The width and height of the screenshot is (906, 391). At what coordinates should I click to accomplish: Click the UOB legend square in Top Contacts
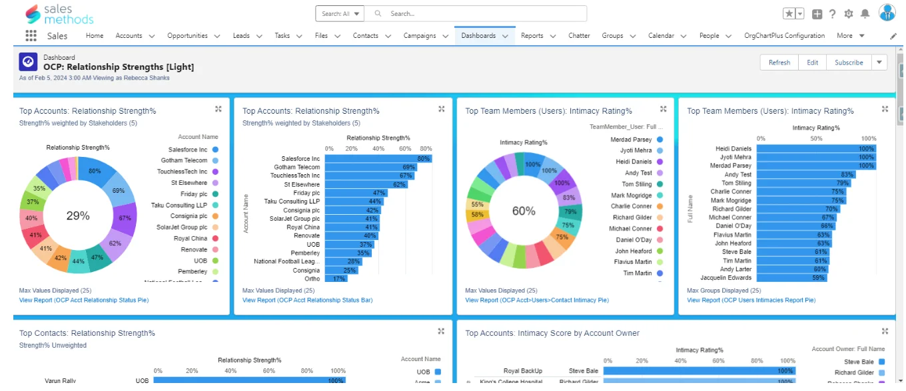click(437, 372)
